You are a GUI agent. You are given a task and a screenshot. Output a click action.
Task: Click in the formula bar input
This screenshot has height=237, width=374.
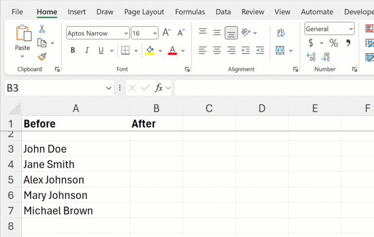(274, 88)
